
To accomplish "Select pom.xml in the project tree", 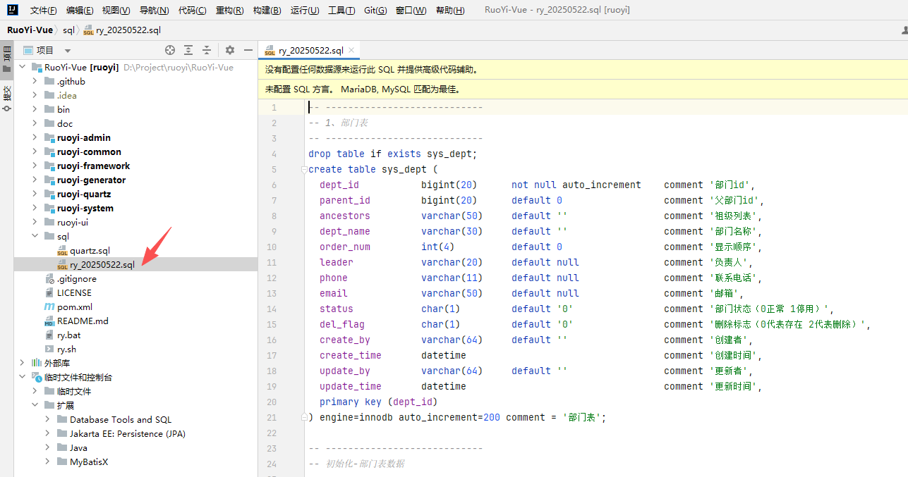I will click(74, 306).
